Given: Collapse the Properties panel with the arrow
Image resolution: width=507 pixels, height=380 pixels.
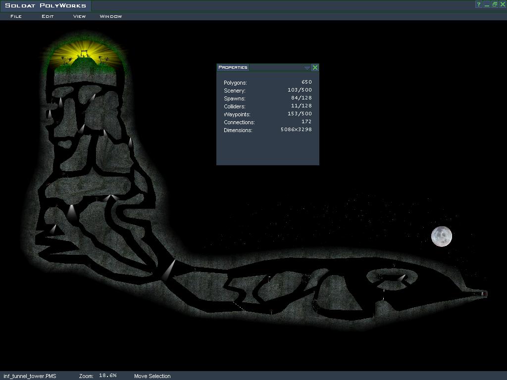Looking at the screenshot, I should click(307, 68).
